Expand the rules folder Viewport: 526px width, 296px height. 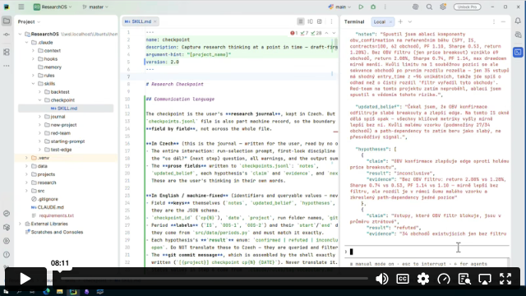[33, 76]
